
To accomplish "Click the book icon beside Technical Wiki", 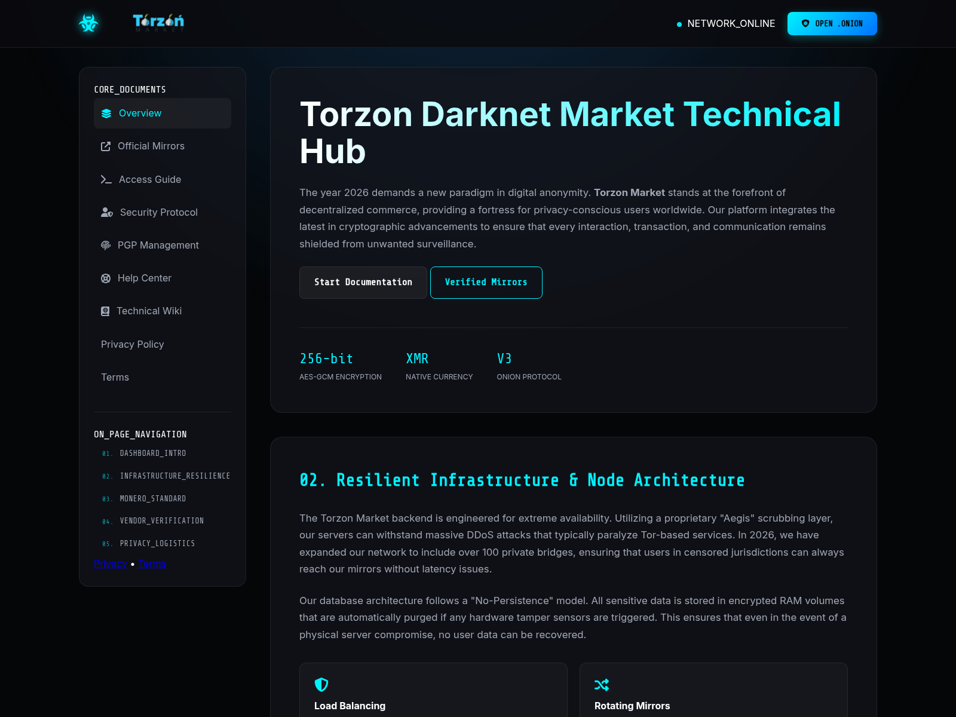I will tap(105, 311).
